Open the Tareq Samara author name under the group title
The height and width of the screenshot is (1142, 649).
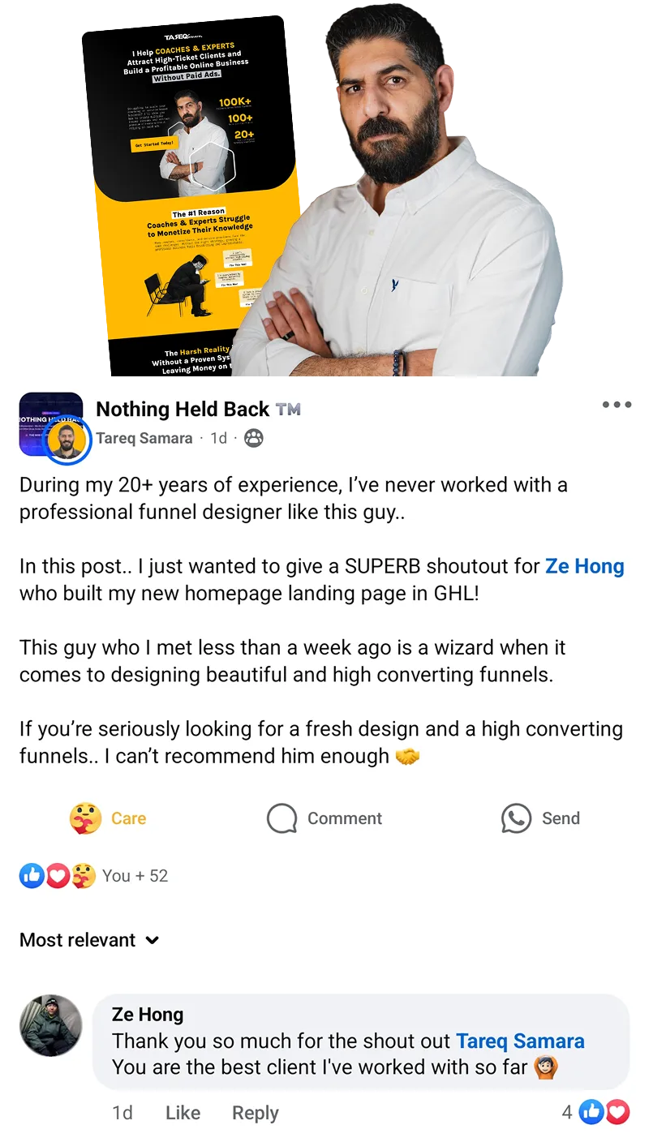pyautogui.click(x=144, y=438)
